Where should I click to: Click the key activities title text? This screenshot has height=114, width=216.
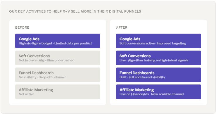tap(75, 11)
